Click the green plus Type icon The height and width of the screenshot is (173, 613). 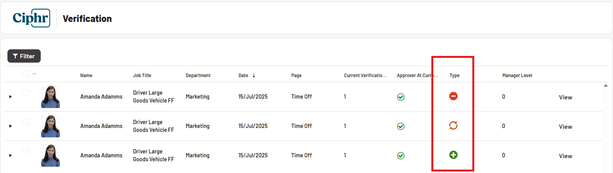(453, 155)
